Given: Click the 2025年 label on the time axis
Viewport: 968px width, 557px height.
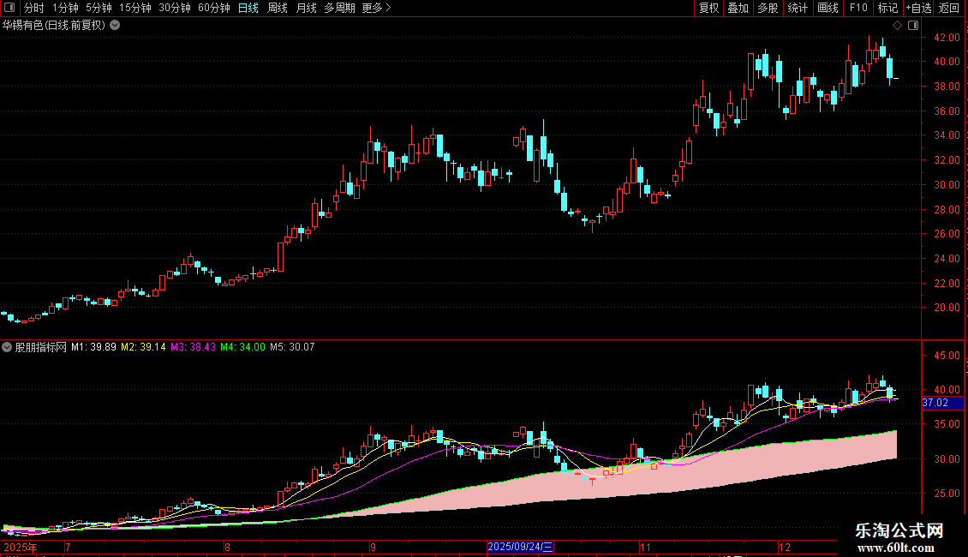Looking at the screenshot, I should [x=21, y=548].
